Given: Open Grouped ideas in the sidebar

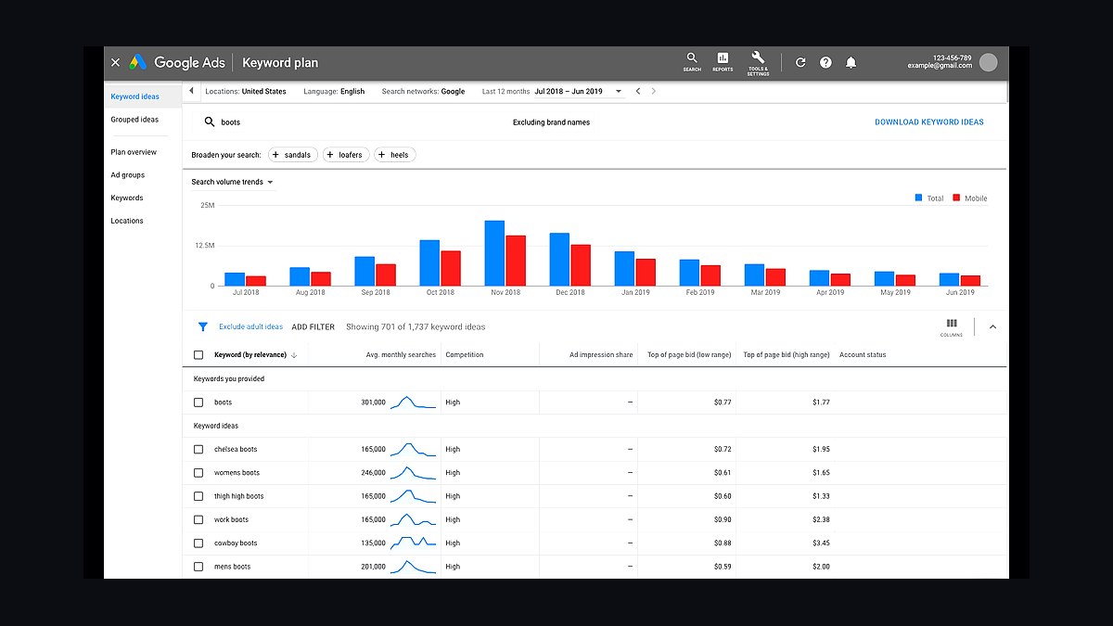Looking at the screenshot, I should click(x=135, y=120).
